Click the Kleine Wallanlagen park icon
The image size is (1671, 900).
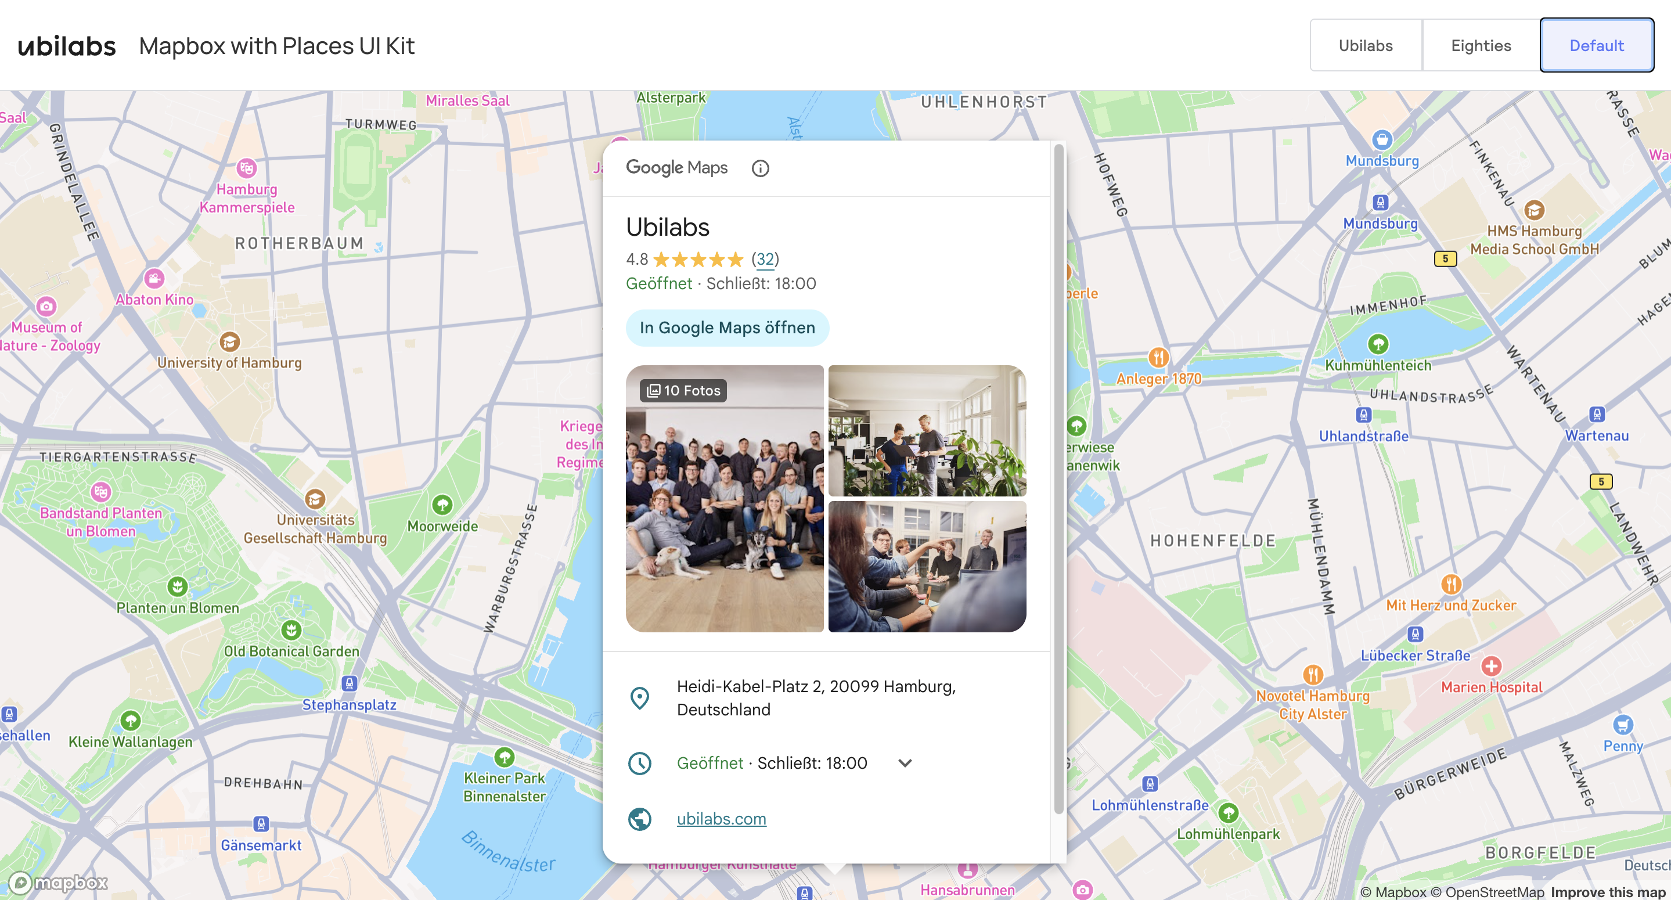(x=131, y=720)
